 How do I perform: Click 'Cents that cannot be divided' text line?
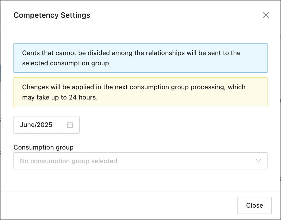[131, 53]
